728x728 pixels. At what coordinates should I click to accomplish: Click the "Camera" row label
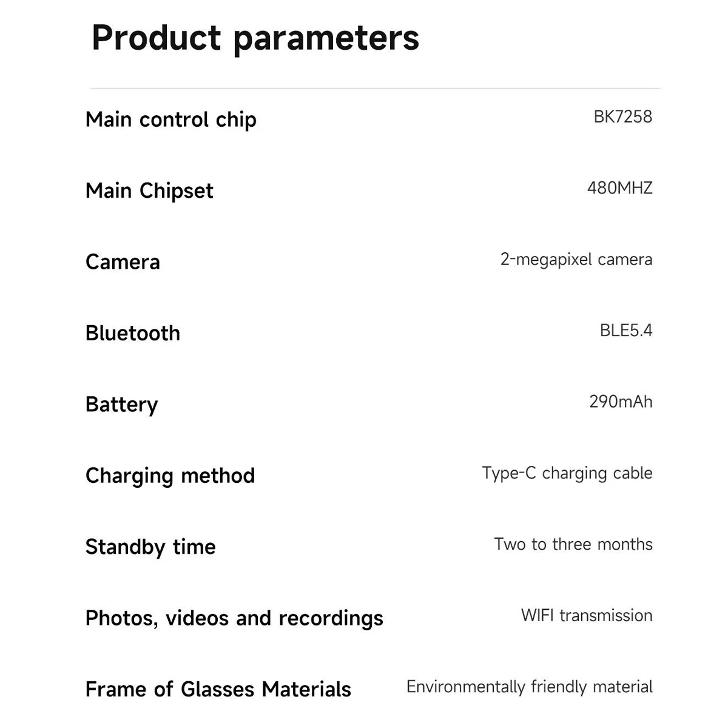pyautogui.click(x=123, y=262)
